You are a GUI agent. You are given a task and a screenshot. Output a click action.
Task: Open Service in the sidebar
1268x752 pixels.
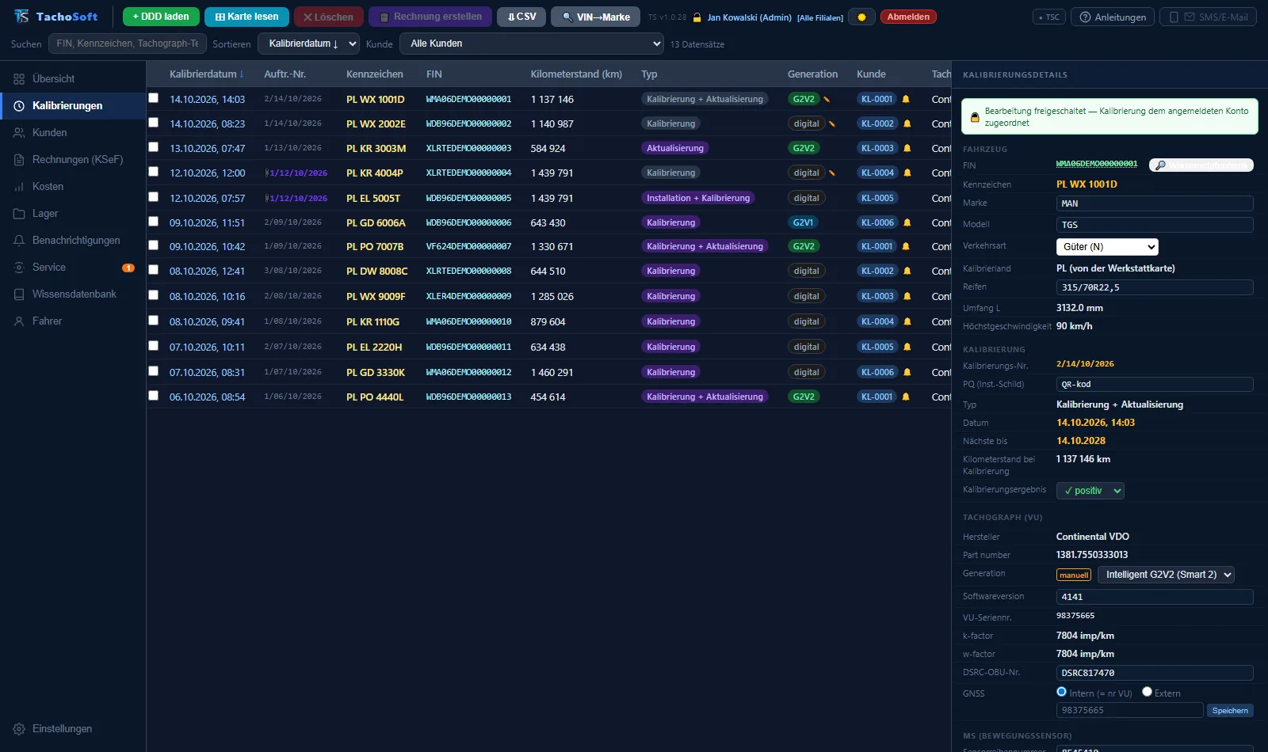click(x=73, y=267)
